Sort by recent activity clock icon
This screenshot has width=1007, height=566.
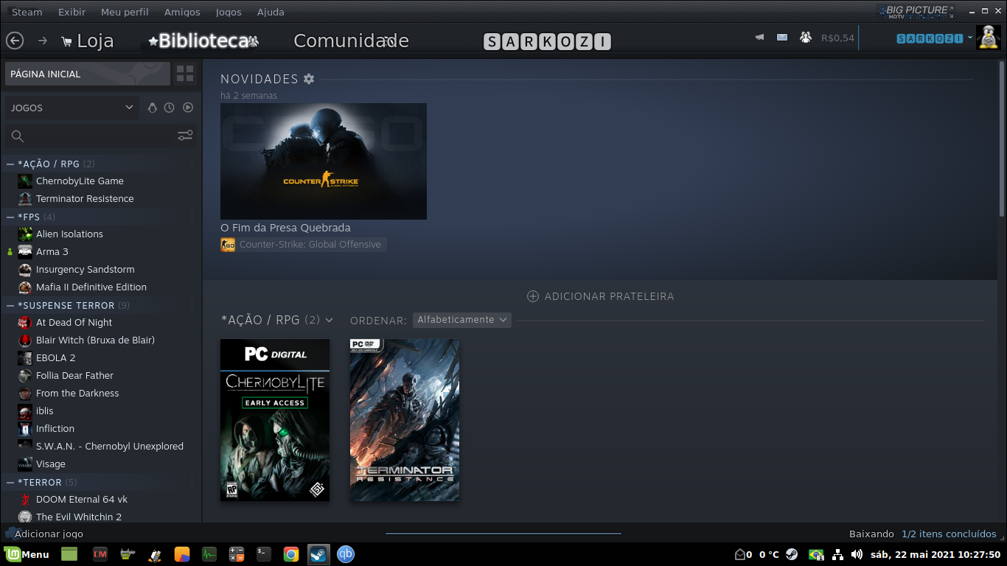pyautogui.click(x=170, y=108)
